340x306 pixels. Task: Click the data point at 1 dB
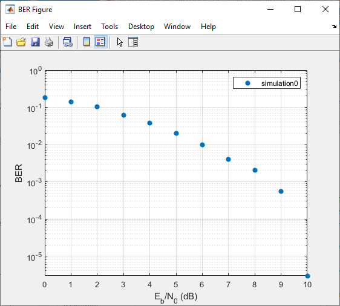[x=71, y=102]
